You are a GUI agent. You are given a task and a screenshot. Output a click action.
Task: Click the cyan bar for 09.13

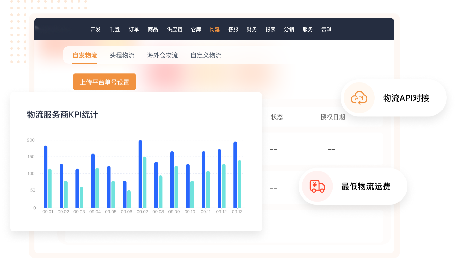pos(240,184)
